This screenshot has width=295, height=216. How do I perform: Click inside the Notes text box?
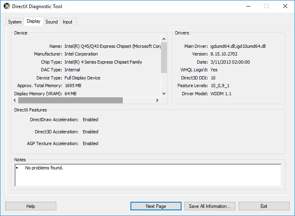tap(148, 175)
